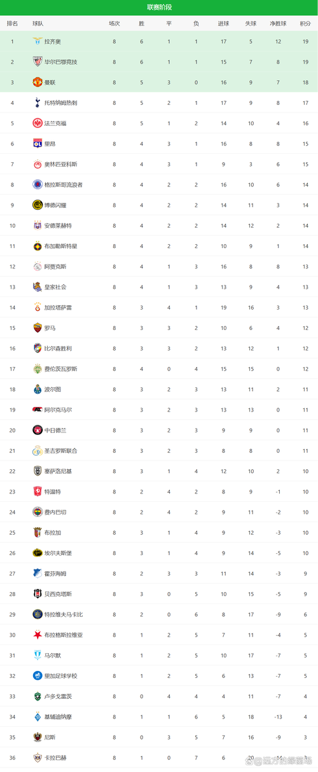
Task: Select the FC Porto crest icon
Action: click(x=37, y=389)
